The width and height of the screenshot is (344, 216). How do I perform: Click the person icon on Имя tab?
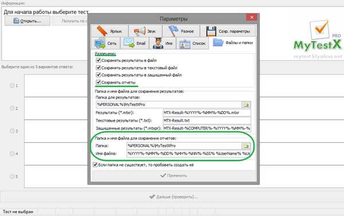(x=158, y=43)
